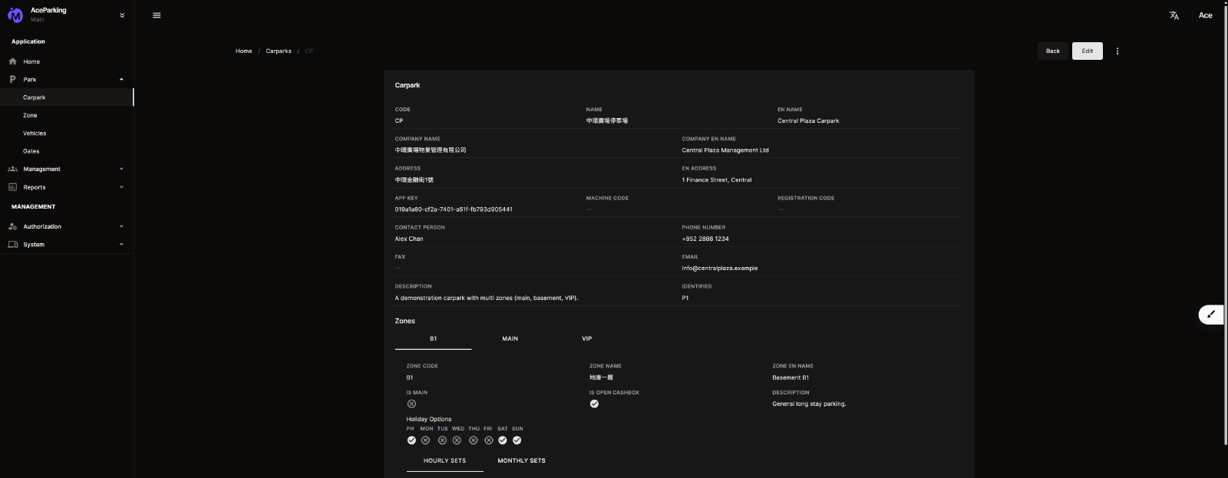This screenshot has width=1228, height=478.
Task: Switch to the Monthly Sets tab
Action: point(521,460)
